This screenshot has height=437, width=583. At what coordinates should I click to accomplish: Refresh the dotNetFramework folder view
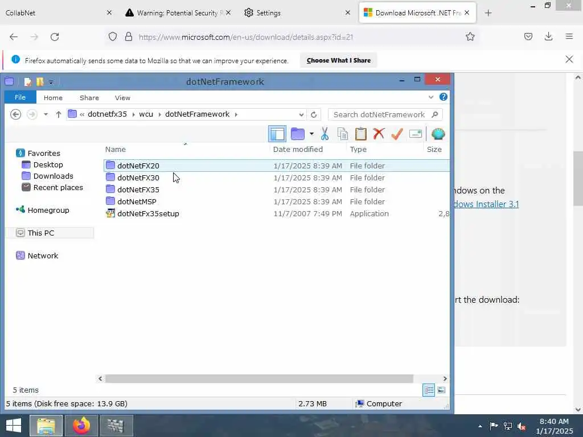click(314, 114)
